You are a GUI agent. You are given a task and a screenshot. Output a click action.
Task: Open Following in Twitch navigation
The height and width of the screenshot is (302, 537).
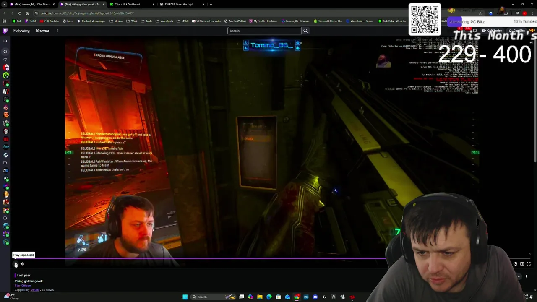[21, 31]
